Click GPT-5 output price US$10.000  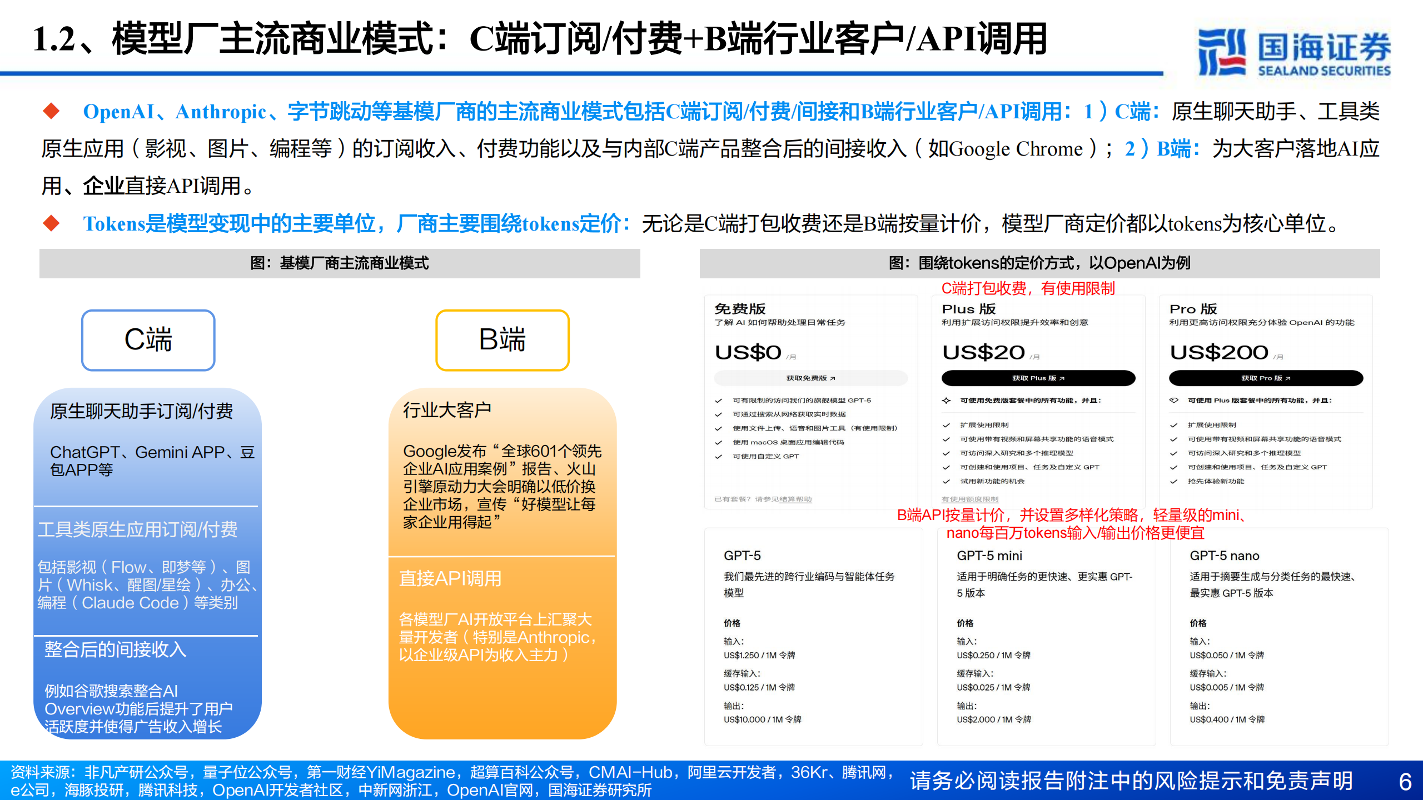coord(763,719)
